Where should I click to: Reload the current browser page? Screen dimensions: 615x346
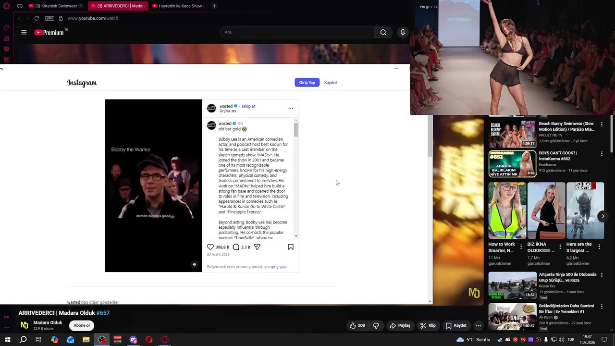pos(37,18)
